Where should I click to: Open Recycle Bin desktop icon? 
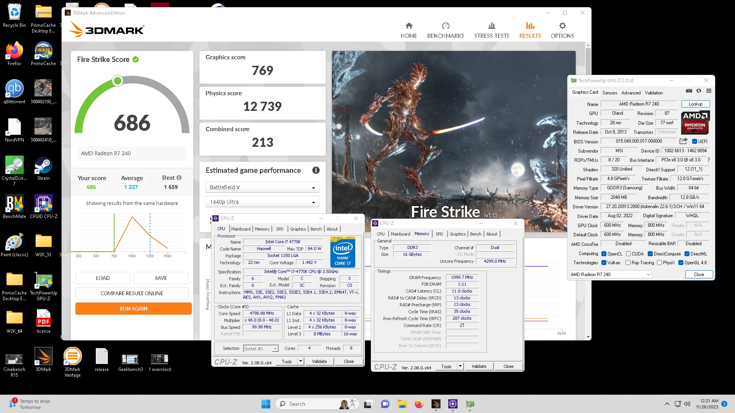[15, 16]
